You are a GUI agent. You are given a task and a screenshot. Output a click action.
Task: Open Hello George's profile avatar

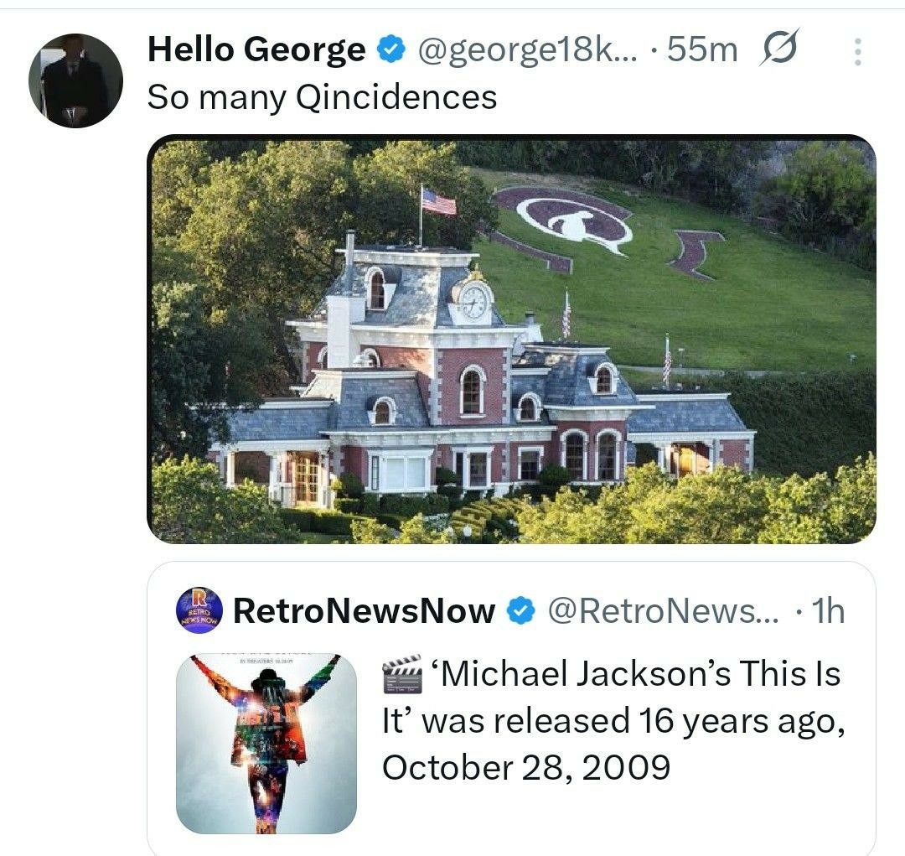coord(75,80)
